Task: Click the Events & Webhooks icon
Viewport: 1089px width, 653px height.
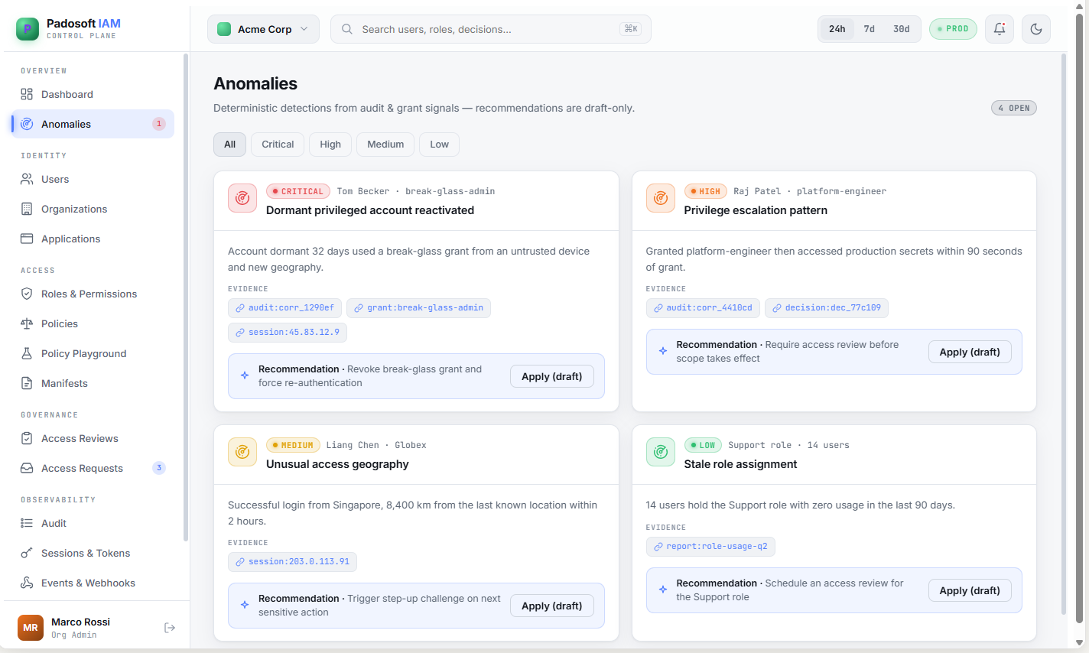Action: 27,583
